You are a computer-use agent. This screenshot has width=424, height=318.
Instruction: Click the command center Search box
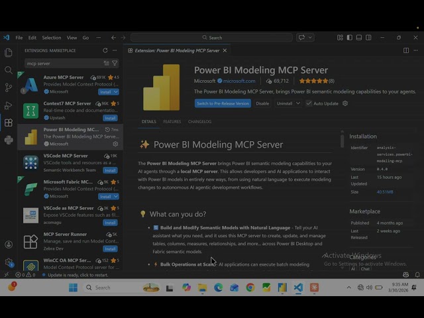tap(212, 38)
